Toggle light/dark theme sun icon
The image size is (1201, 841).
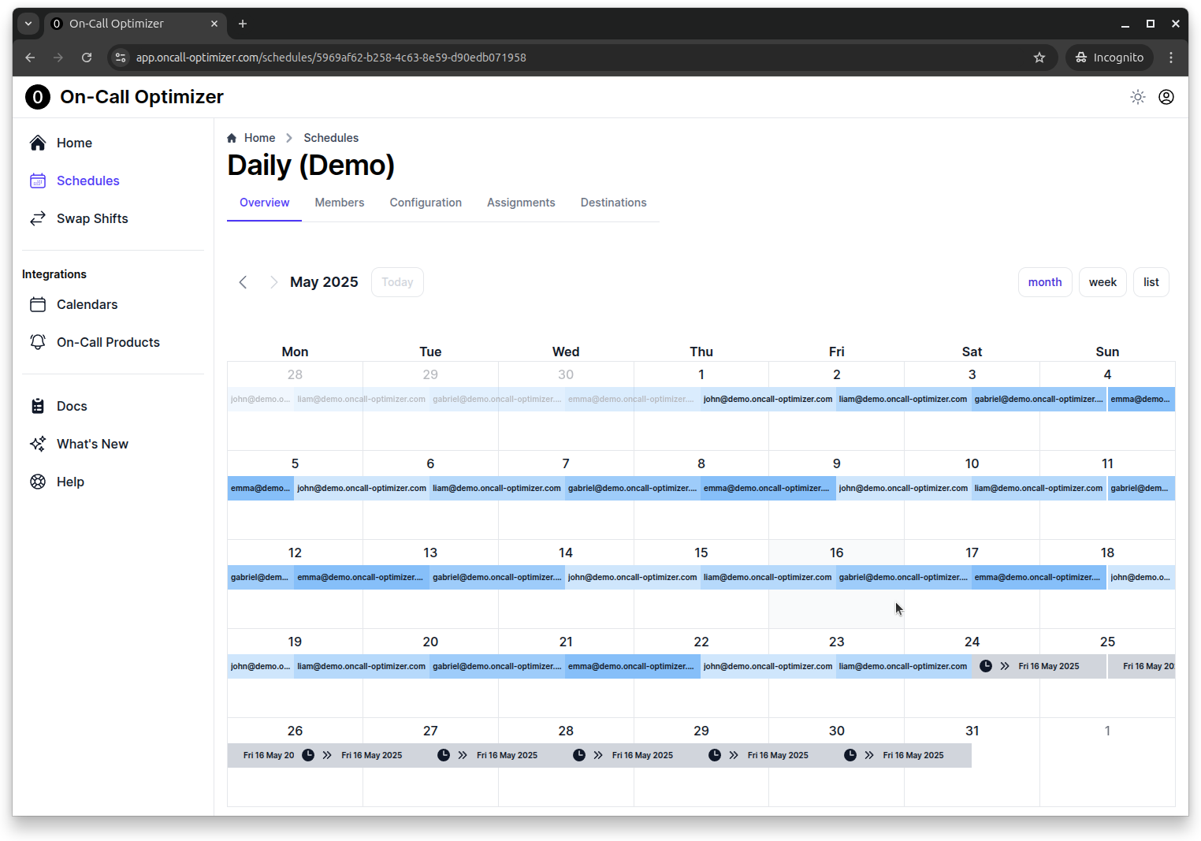tap(1137, 97)
